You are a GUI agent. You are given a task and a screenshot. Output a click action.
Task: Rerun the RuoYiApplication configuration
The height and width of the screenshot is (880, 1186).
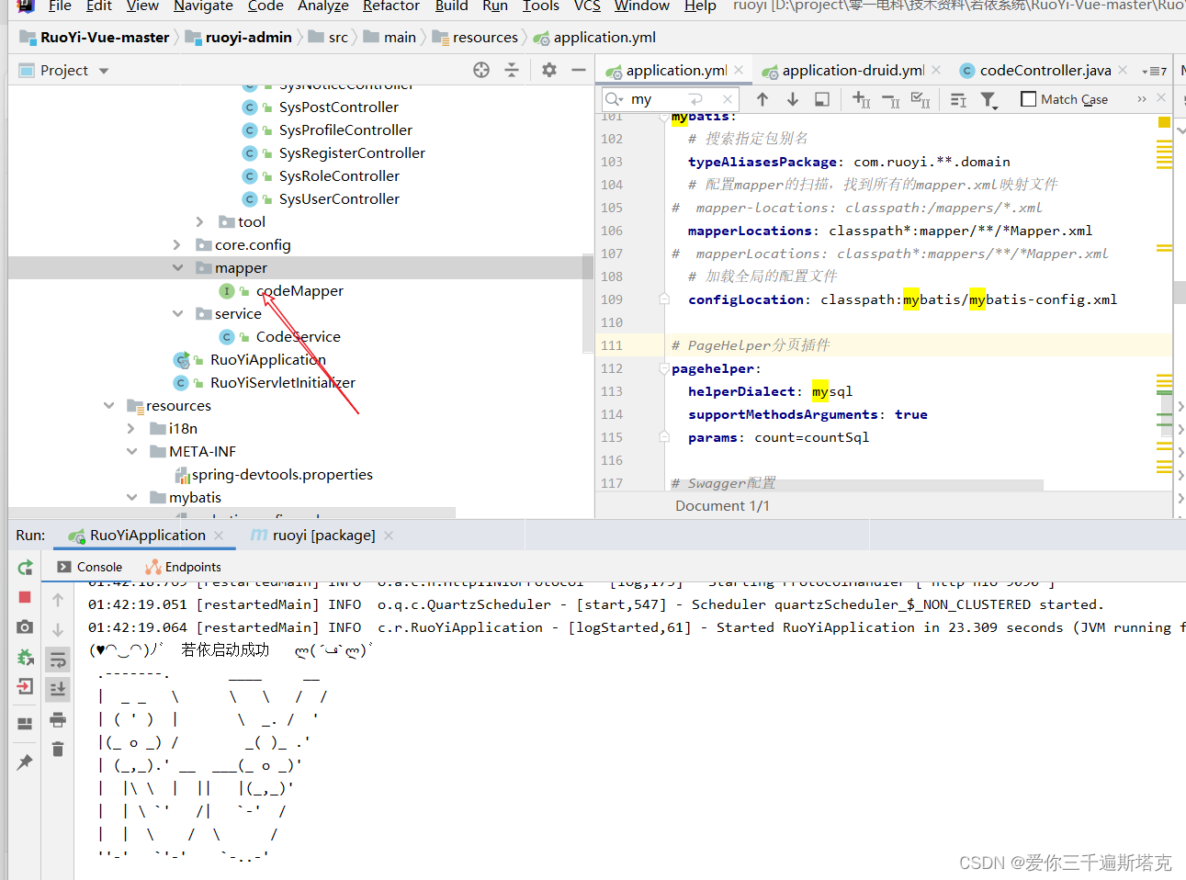click(25, 568)
